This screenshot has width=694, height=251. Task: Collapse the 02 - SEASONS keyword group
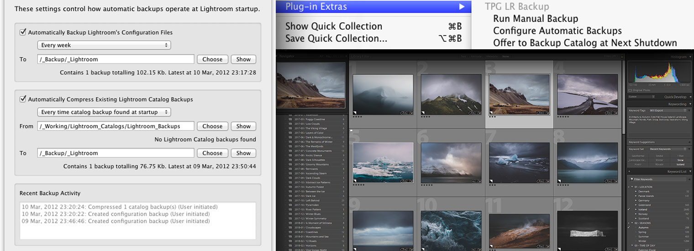click(632, 223)
